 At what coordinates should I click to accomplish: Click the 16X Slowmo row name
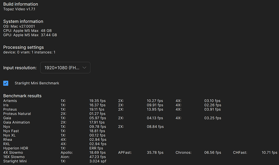(14, 157)
